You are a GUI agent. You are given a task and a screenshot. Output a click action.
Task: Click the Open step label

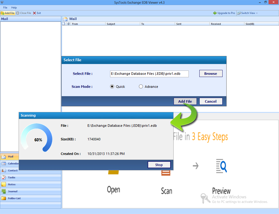coord(113,190)
